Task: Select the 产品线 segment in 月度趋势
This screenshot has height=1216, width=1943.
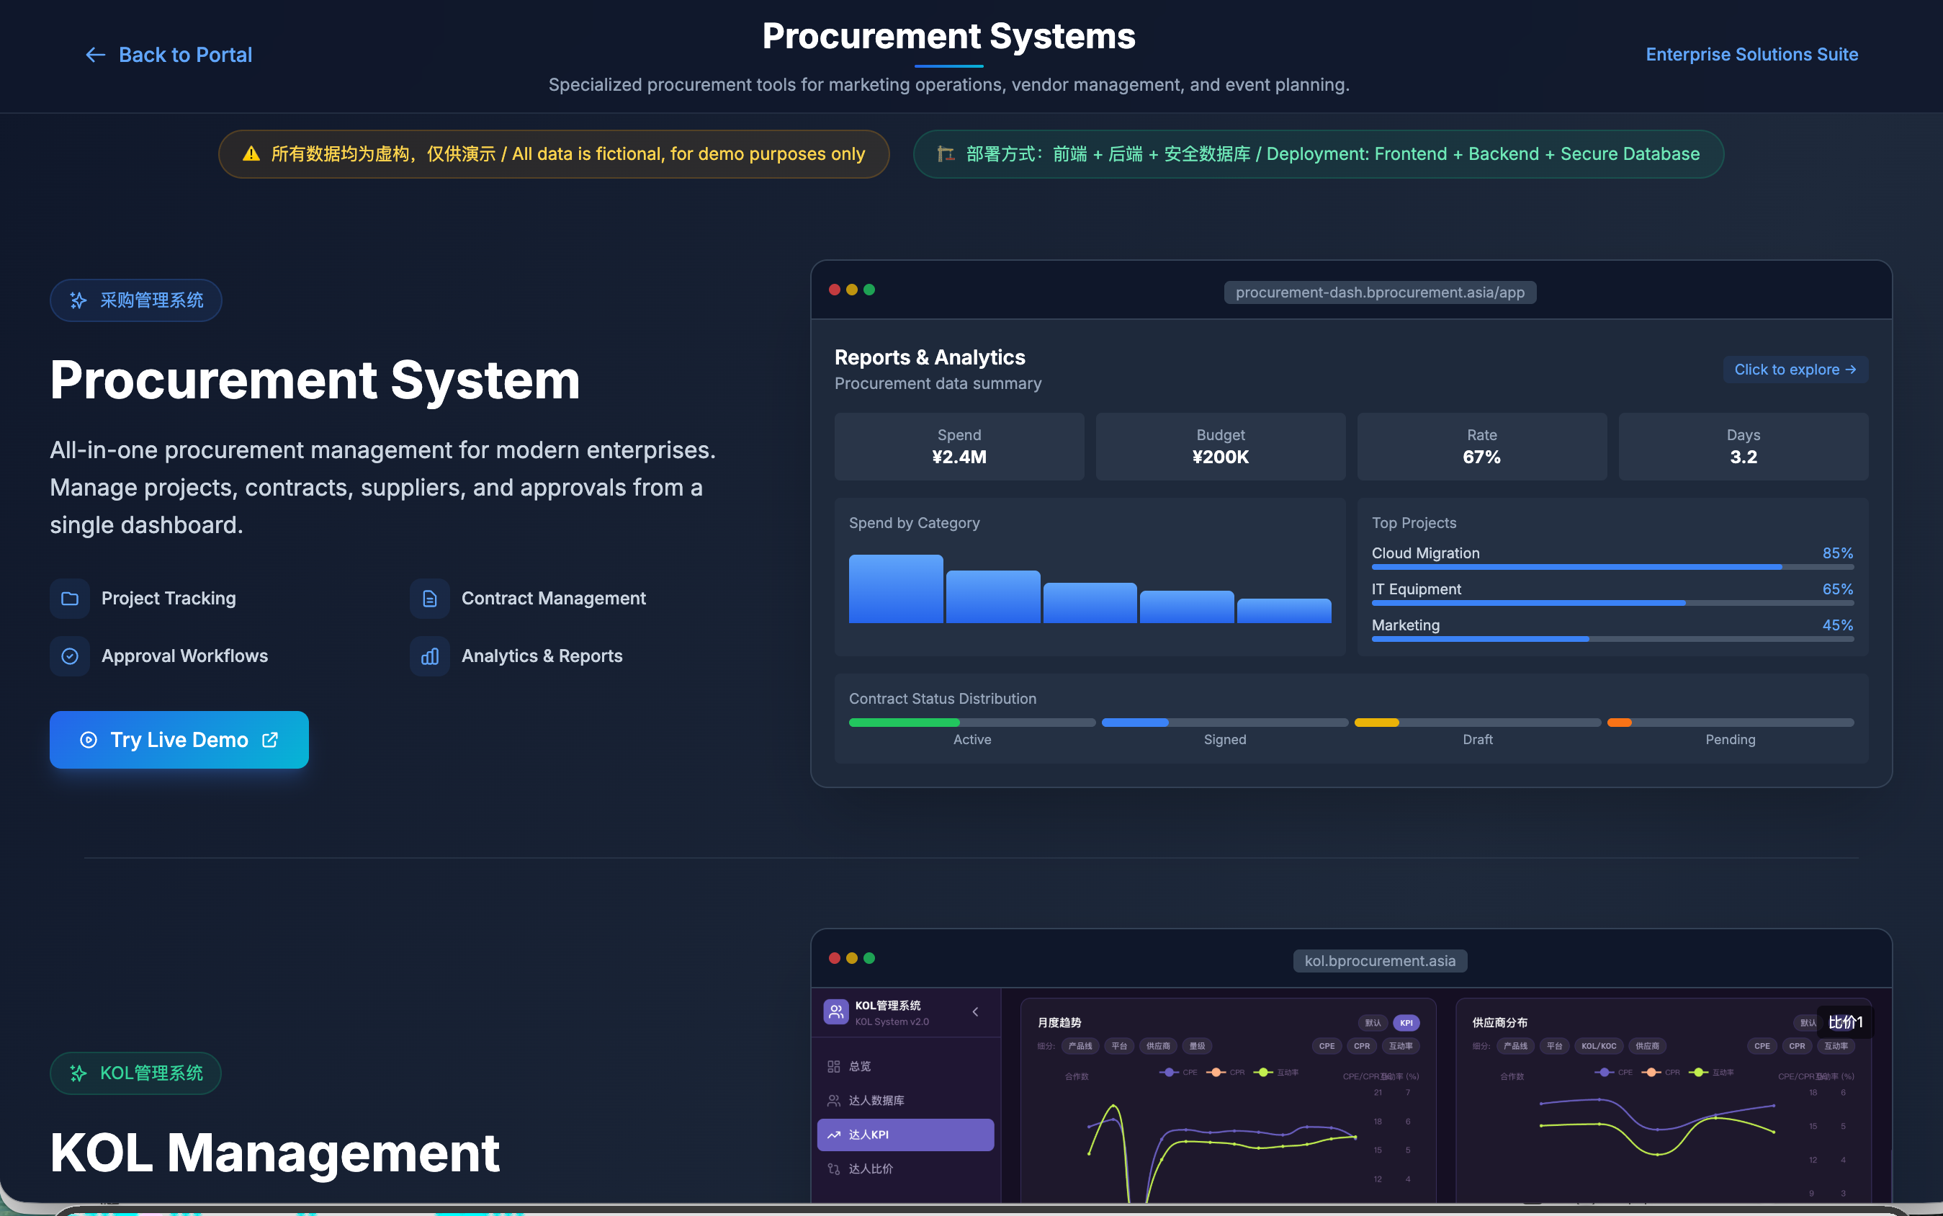Action: pyautogui.click(x=1080, y=1046)
